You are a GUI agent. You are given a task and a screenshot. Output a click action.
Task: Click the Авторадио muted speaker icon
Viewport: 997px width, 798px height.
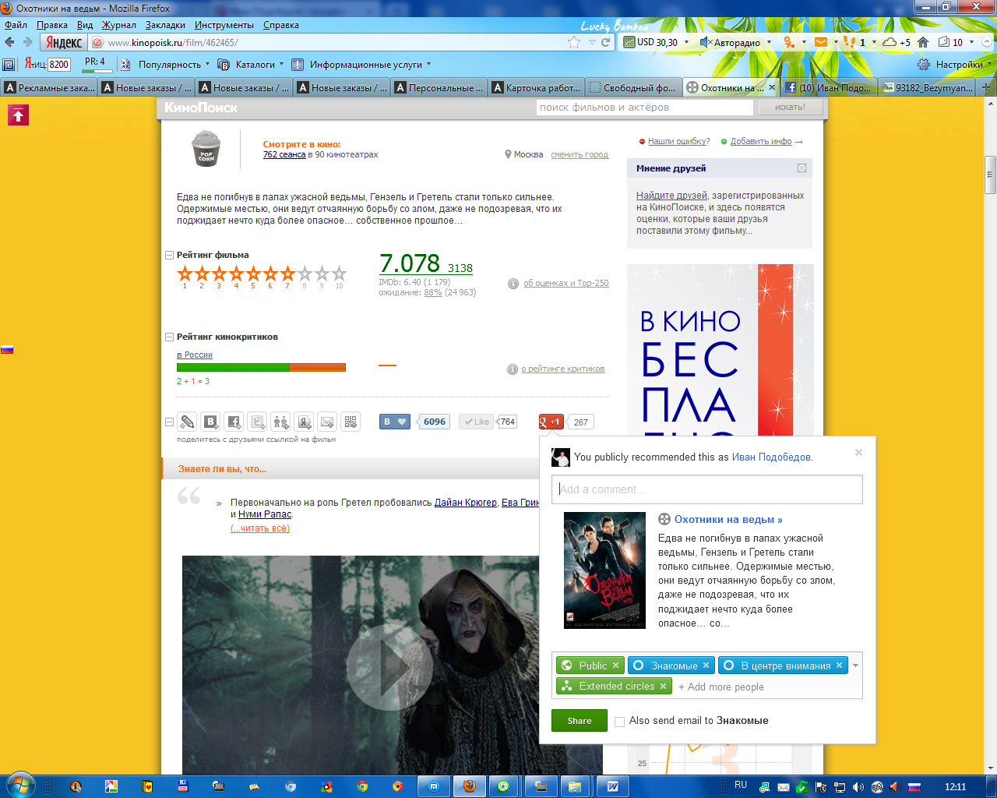(706, 42)
